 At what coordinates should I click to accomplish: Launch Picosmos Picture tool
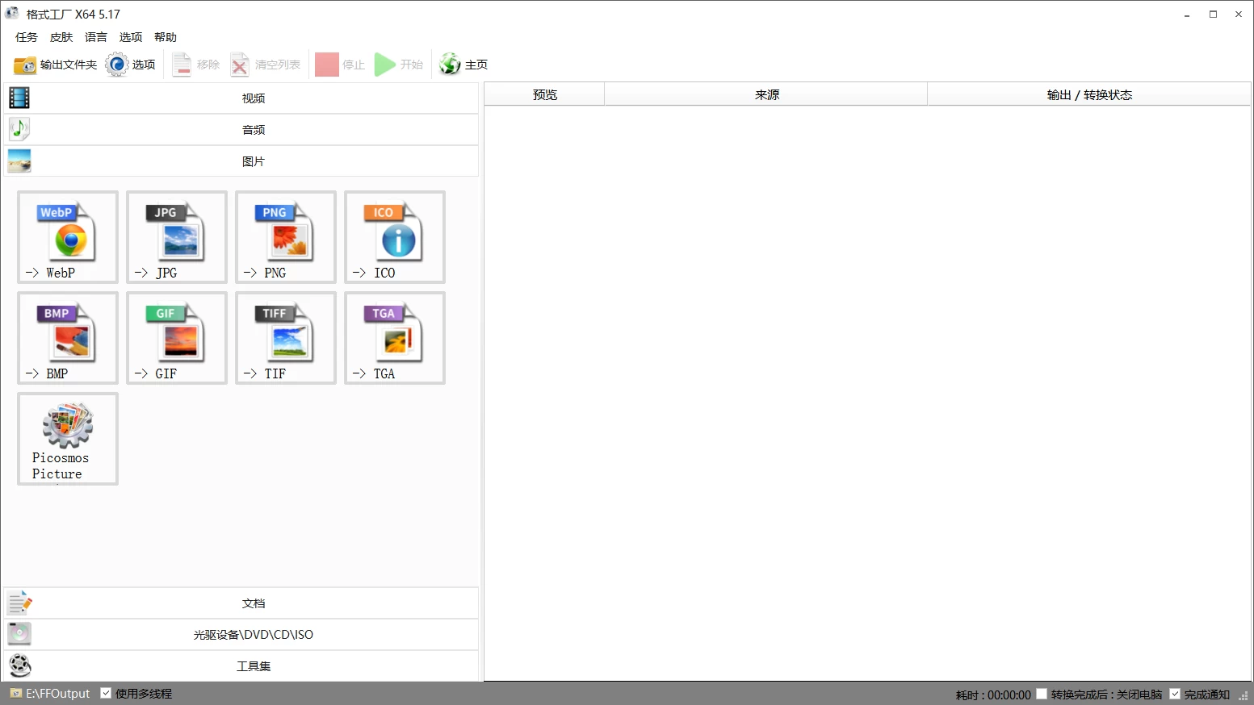[x=68, y=439]
